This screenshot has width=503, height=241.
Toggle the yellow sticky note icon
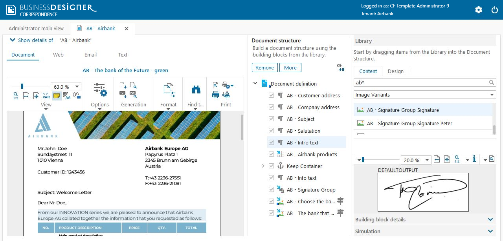[57, 95]
